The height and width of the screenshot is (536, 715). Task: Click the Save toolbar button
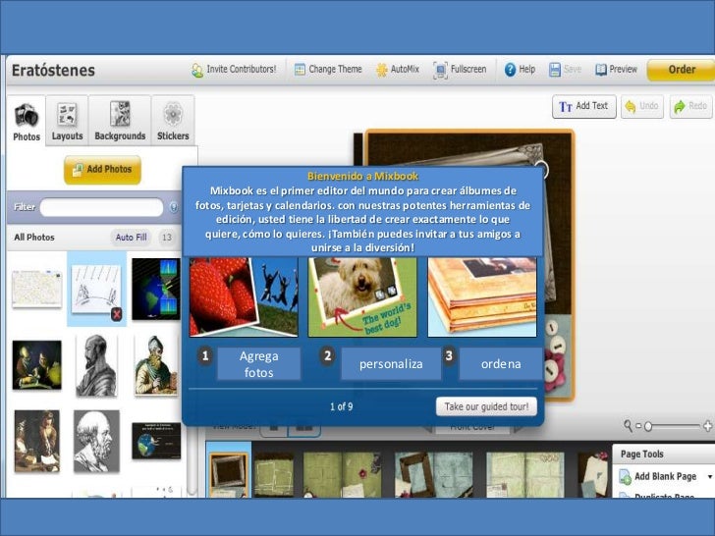(x=565, y=70)
